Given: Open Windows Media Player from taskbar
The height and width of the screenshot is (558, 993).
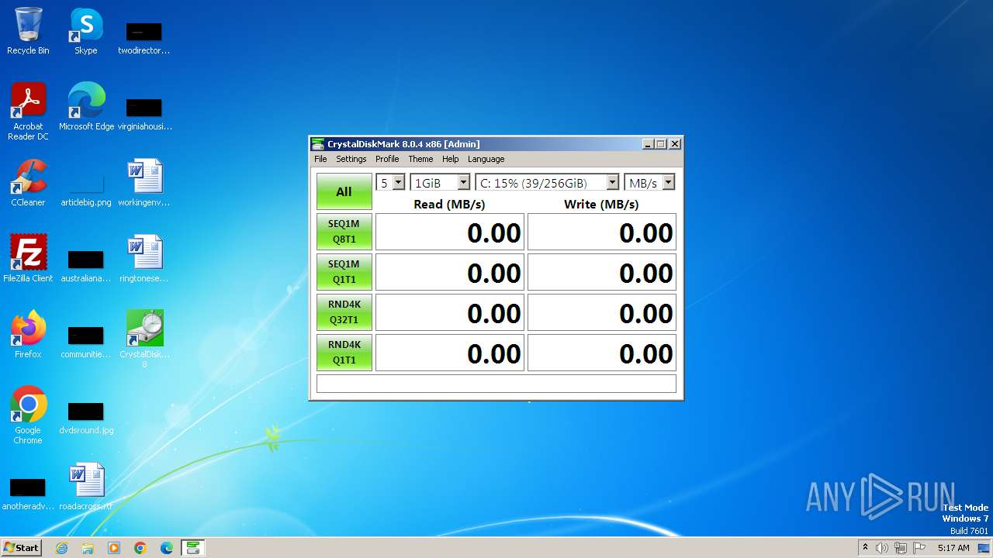Looking at the screenshot, I should (x=114, y=548).
